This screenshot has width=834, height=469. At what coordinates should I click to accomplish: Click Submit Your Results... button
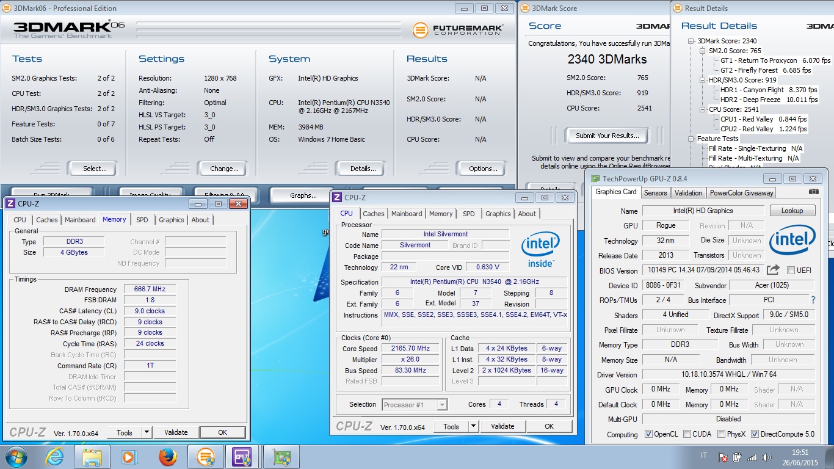(607, 136)
